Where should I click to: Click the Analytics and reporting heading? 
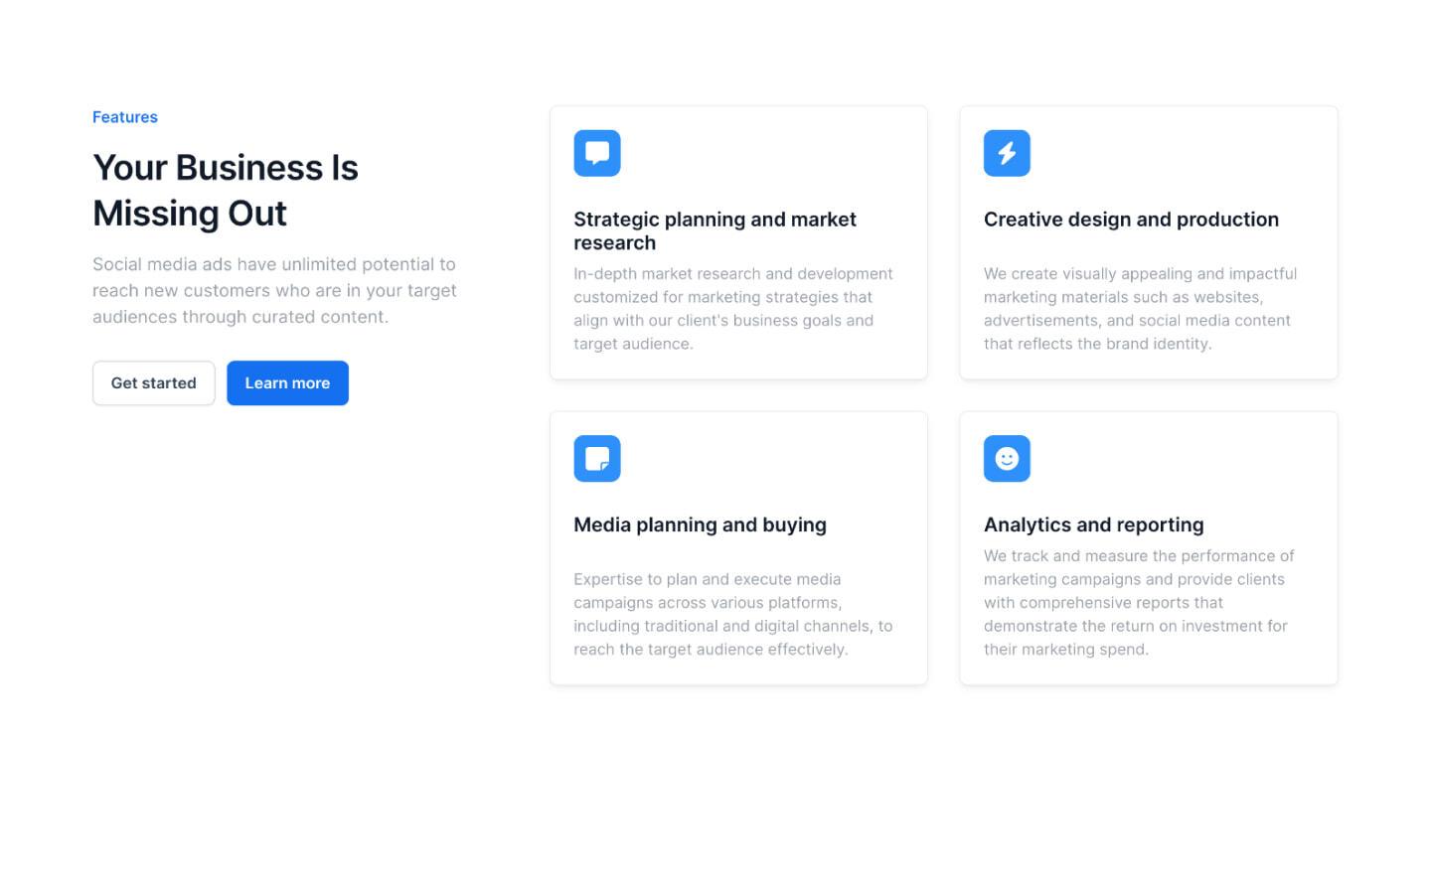(1093, 524)
